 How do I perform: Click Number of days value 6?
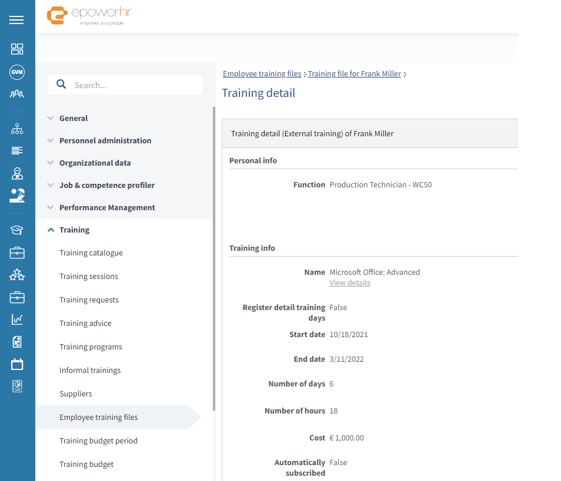(x=331, y=384)
